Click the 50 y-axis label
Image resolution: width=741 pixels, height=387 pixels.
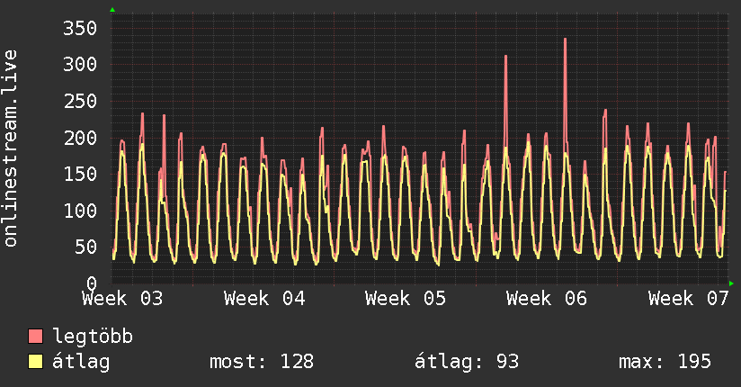point(86,247)
